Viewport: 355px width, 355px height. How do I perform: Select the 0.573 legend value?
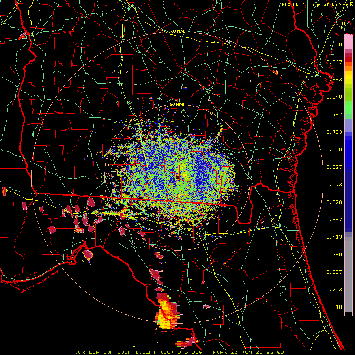pyautogui.click(x=334, y=185)
